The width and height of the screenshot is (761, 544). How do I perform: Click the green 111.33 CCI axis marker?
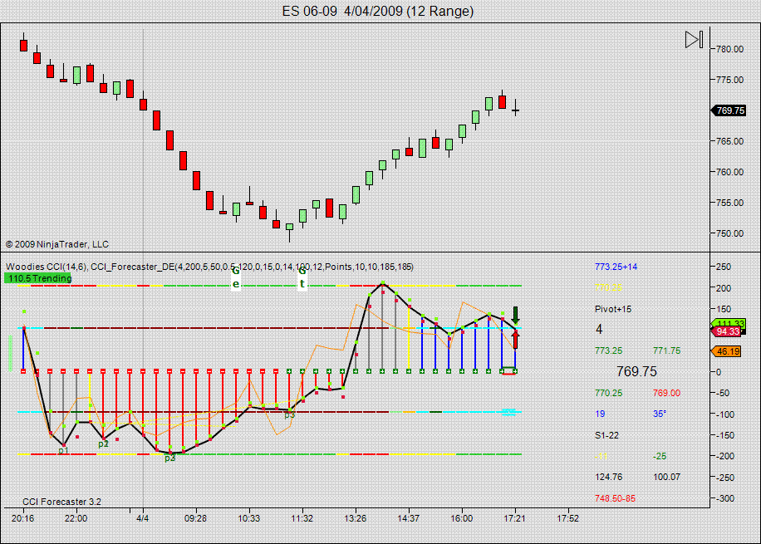(728, 323)
